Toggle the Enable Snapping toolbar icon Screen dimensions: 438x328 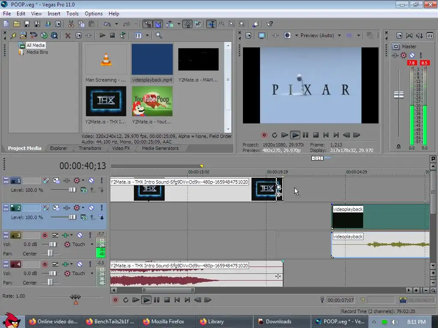coord(148,24)
